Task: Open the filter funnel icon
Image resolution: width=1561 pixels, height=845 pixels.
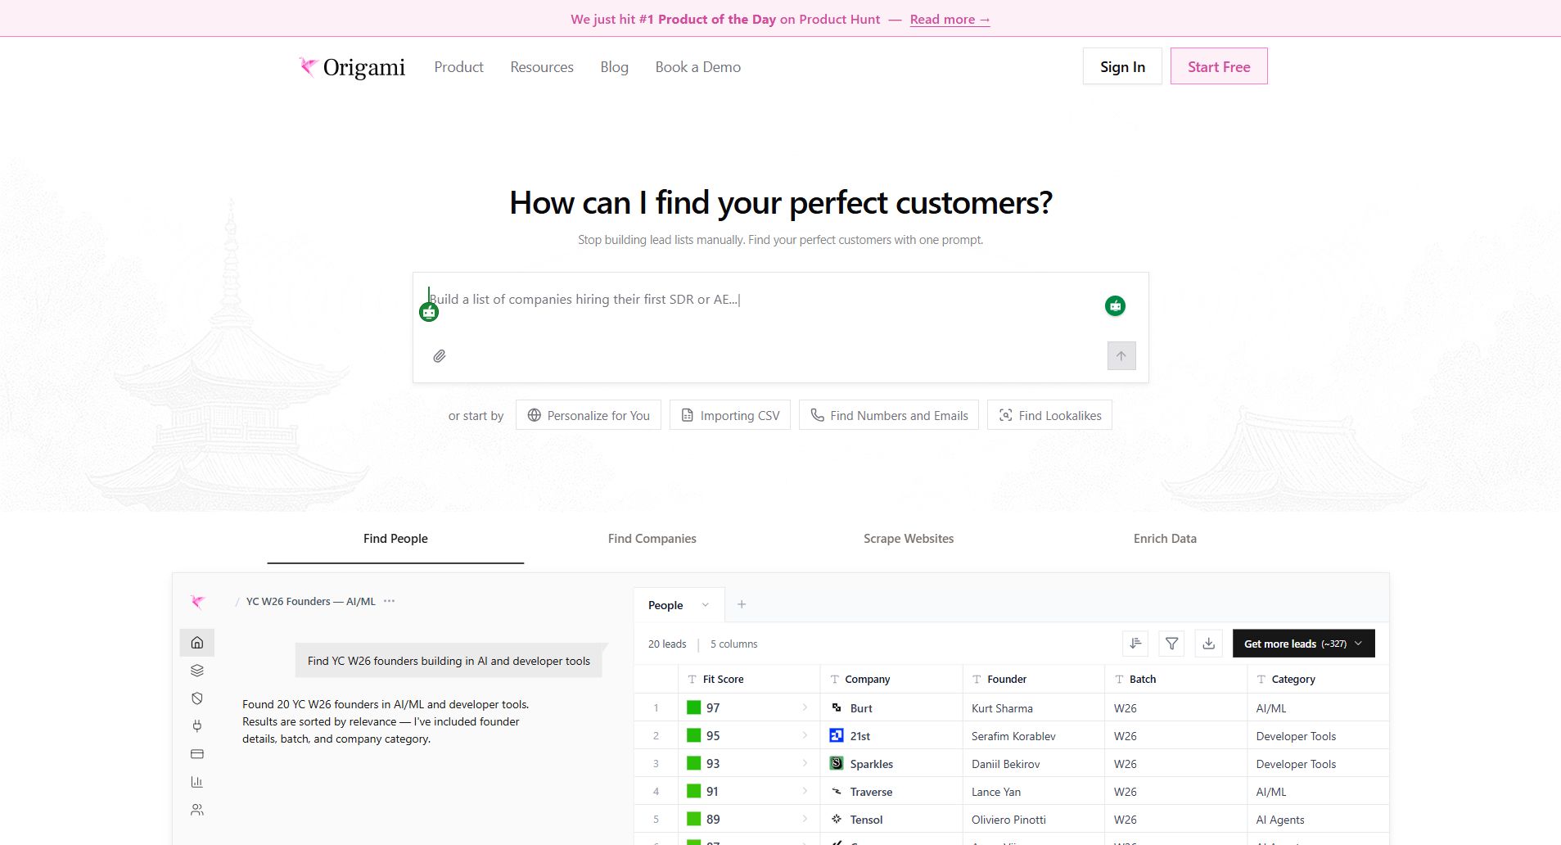Action: 1172,644
